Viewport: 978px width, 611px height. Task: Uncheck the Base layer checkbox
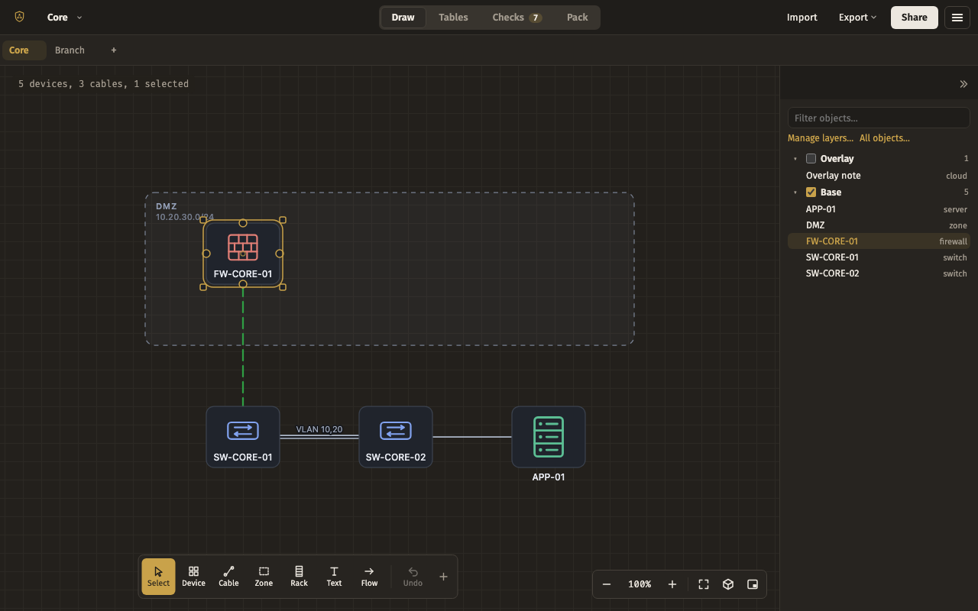pos(811,192)
